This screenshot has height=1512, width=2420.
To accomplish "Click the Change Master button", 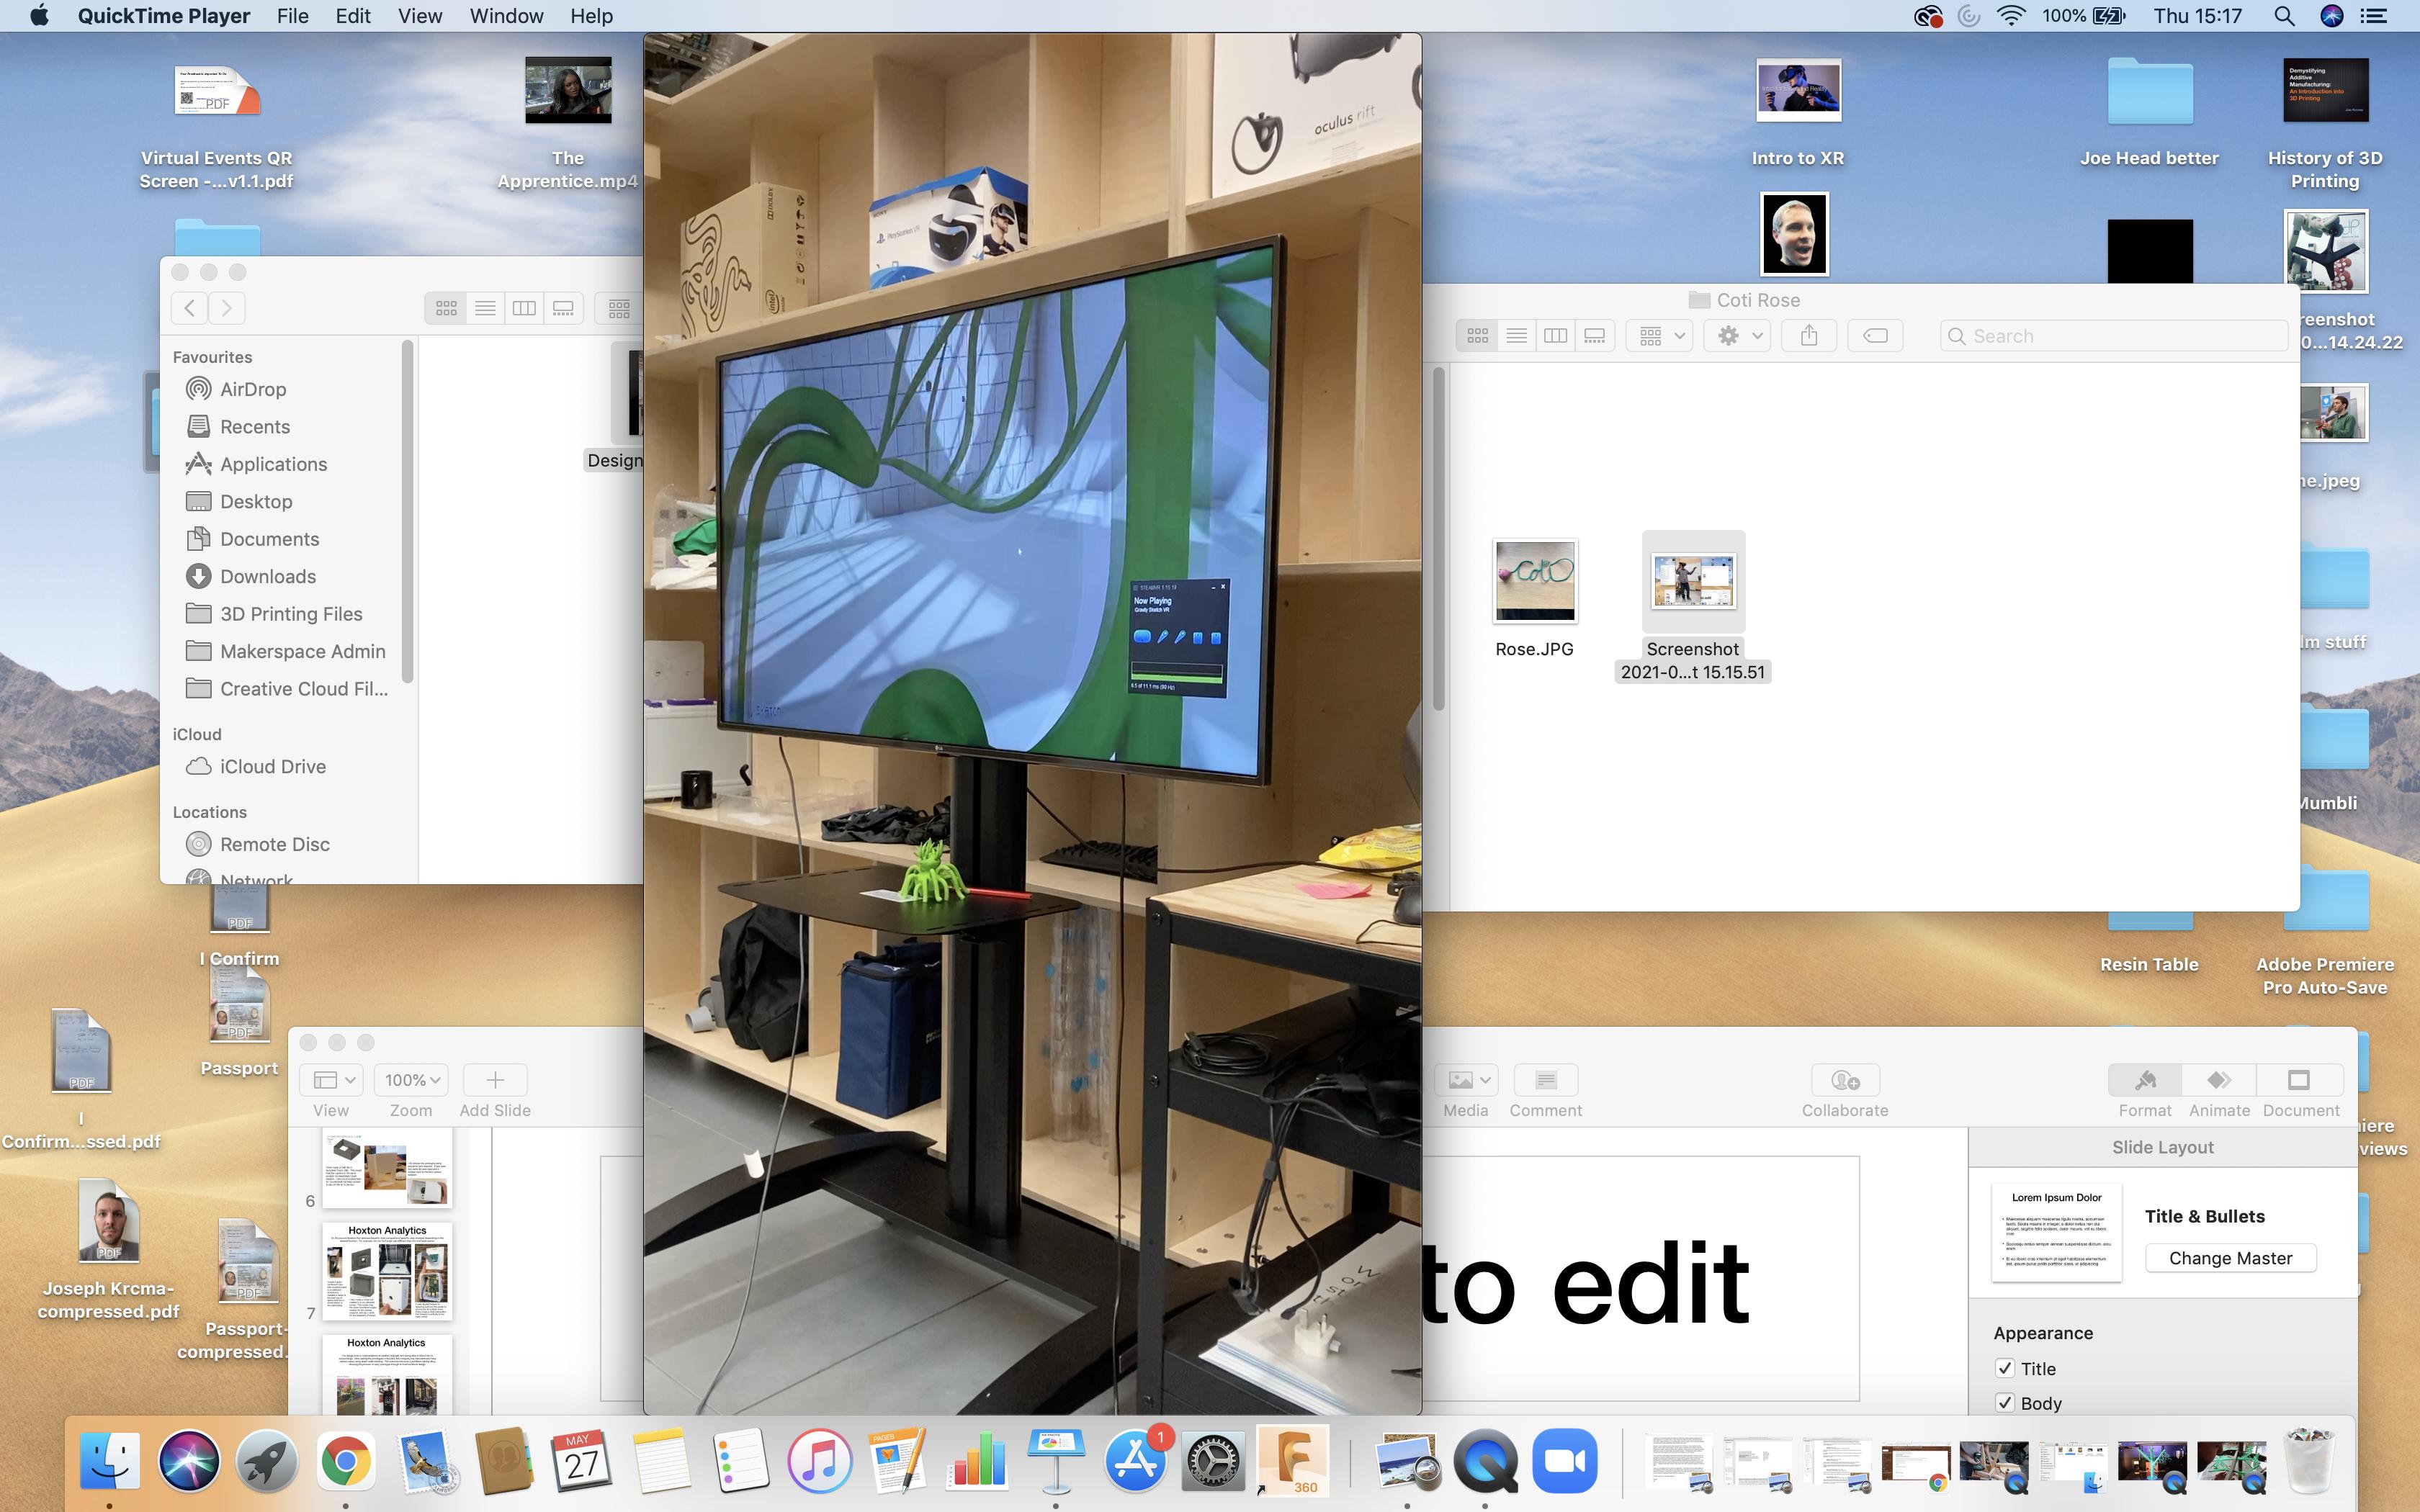I will 2230,1258.
